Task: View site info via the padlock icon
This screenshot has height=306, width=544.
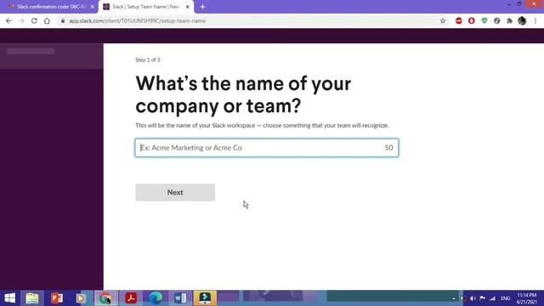Action: click(63, 20)
